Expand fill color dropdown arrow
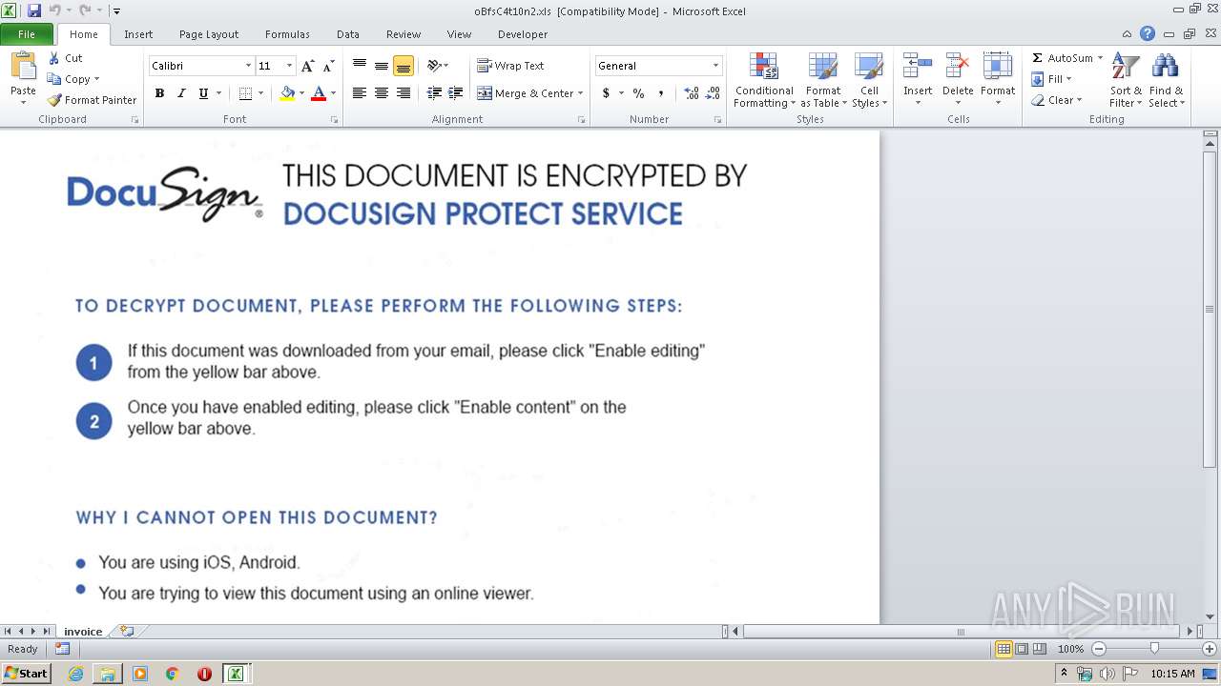 pos(301,93)
